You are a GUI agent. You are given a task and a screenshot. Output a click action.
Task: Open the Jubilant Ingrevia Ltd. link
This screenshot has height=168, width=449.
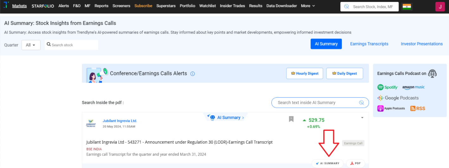pyautogui.click(x=120, y=121)
